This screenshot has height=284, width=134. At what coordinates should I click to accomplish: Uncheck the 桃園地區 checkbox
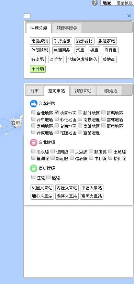coord(57,113)
